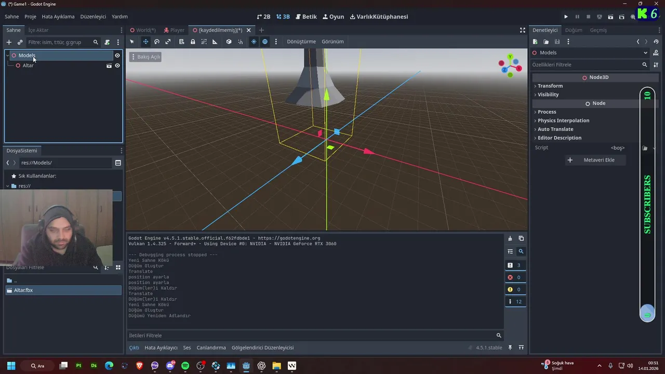Open the Proje menu
The image size is (665, 374).
(30, 17)
